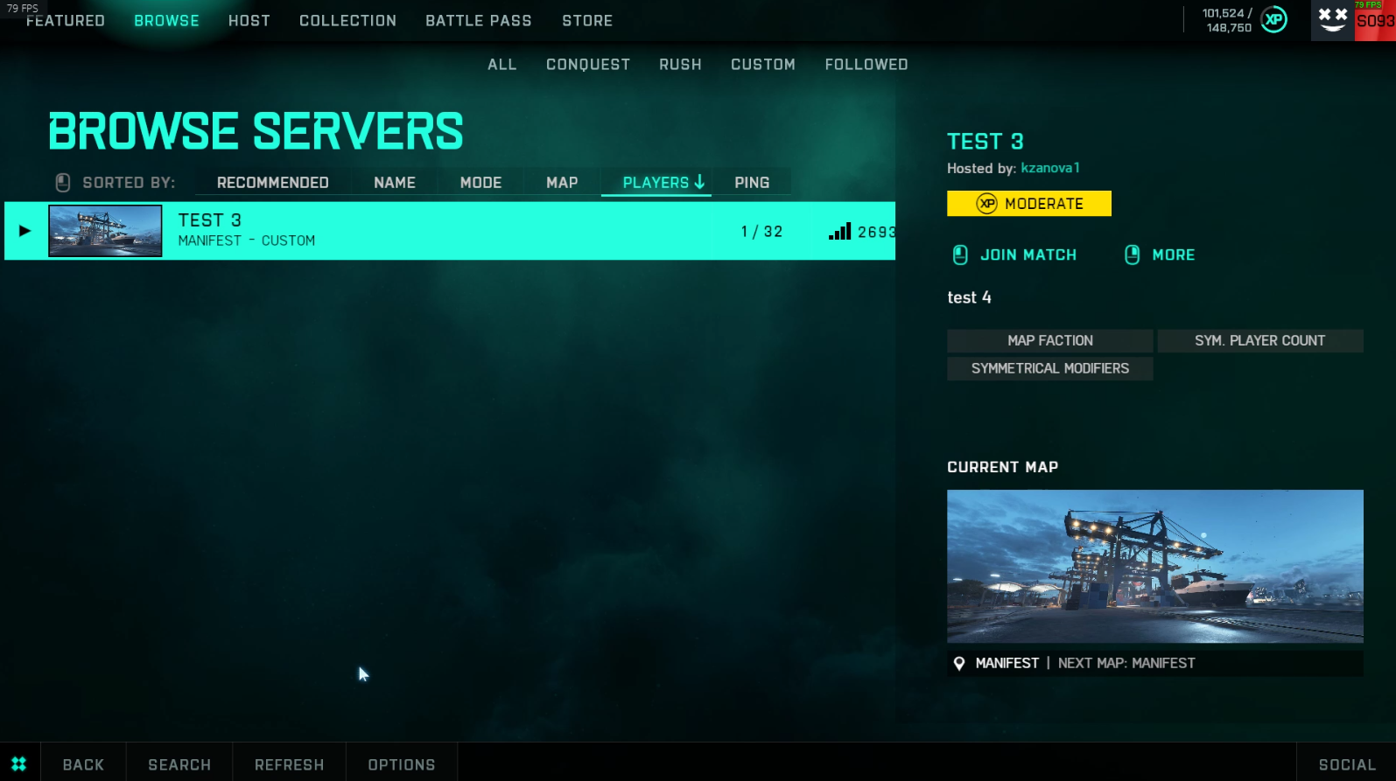Screen dimensions: 1396x781
Task: Open the Manifest current map image
Action: pyautogui.click(x=1155, y=566)
